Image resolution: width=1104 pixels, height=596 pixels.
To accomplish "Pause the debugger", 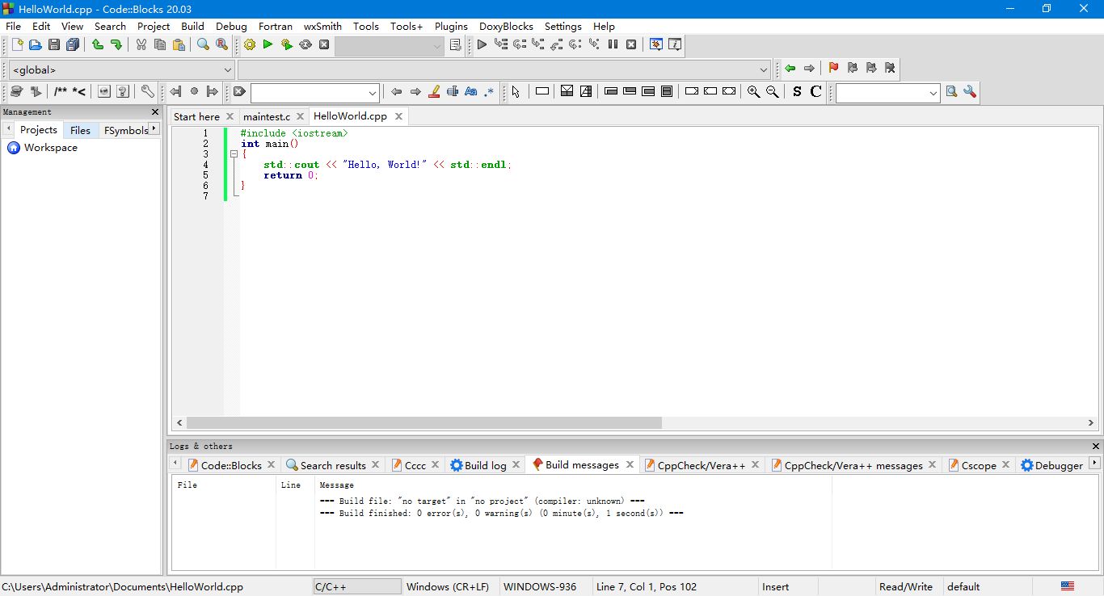I will (613, 44).
